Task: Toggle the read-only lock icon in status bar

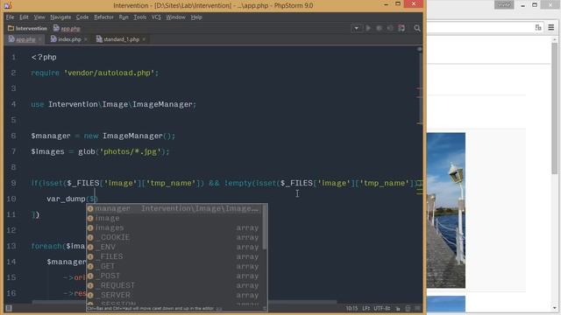Action: click(398, 308)
